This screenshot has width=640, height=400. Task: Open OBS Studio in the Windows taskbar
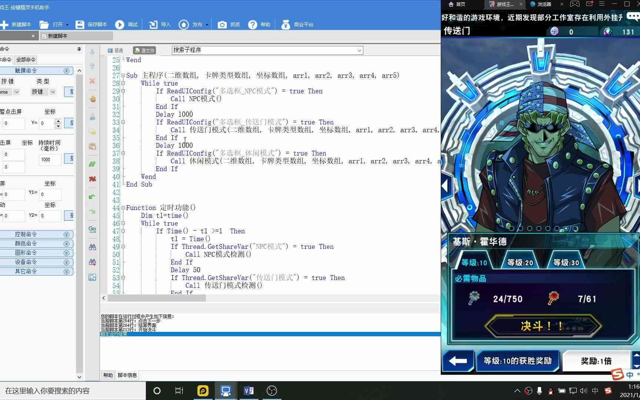272,391
